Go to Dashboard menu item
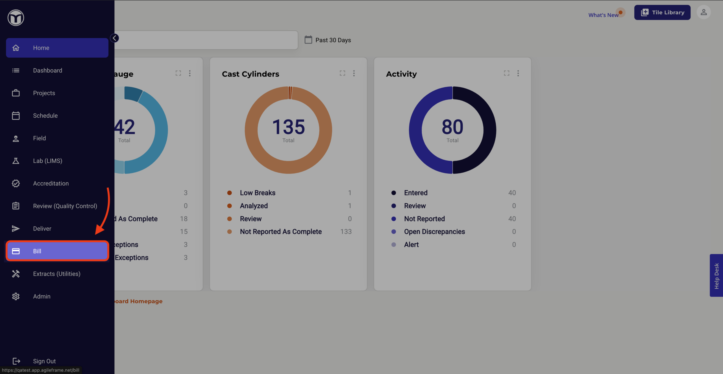The image size is (723, 374). pos(47,70)
